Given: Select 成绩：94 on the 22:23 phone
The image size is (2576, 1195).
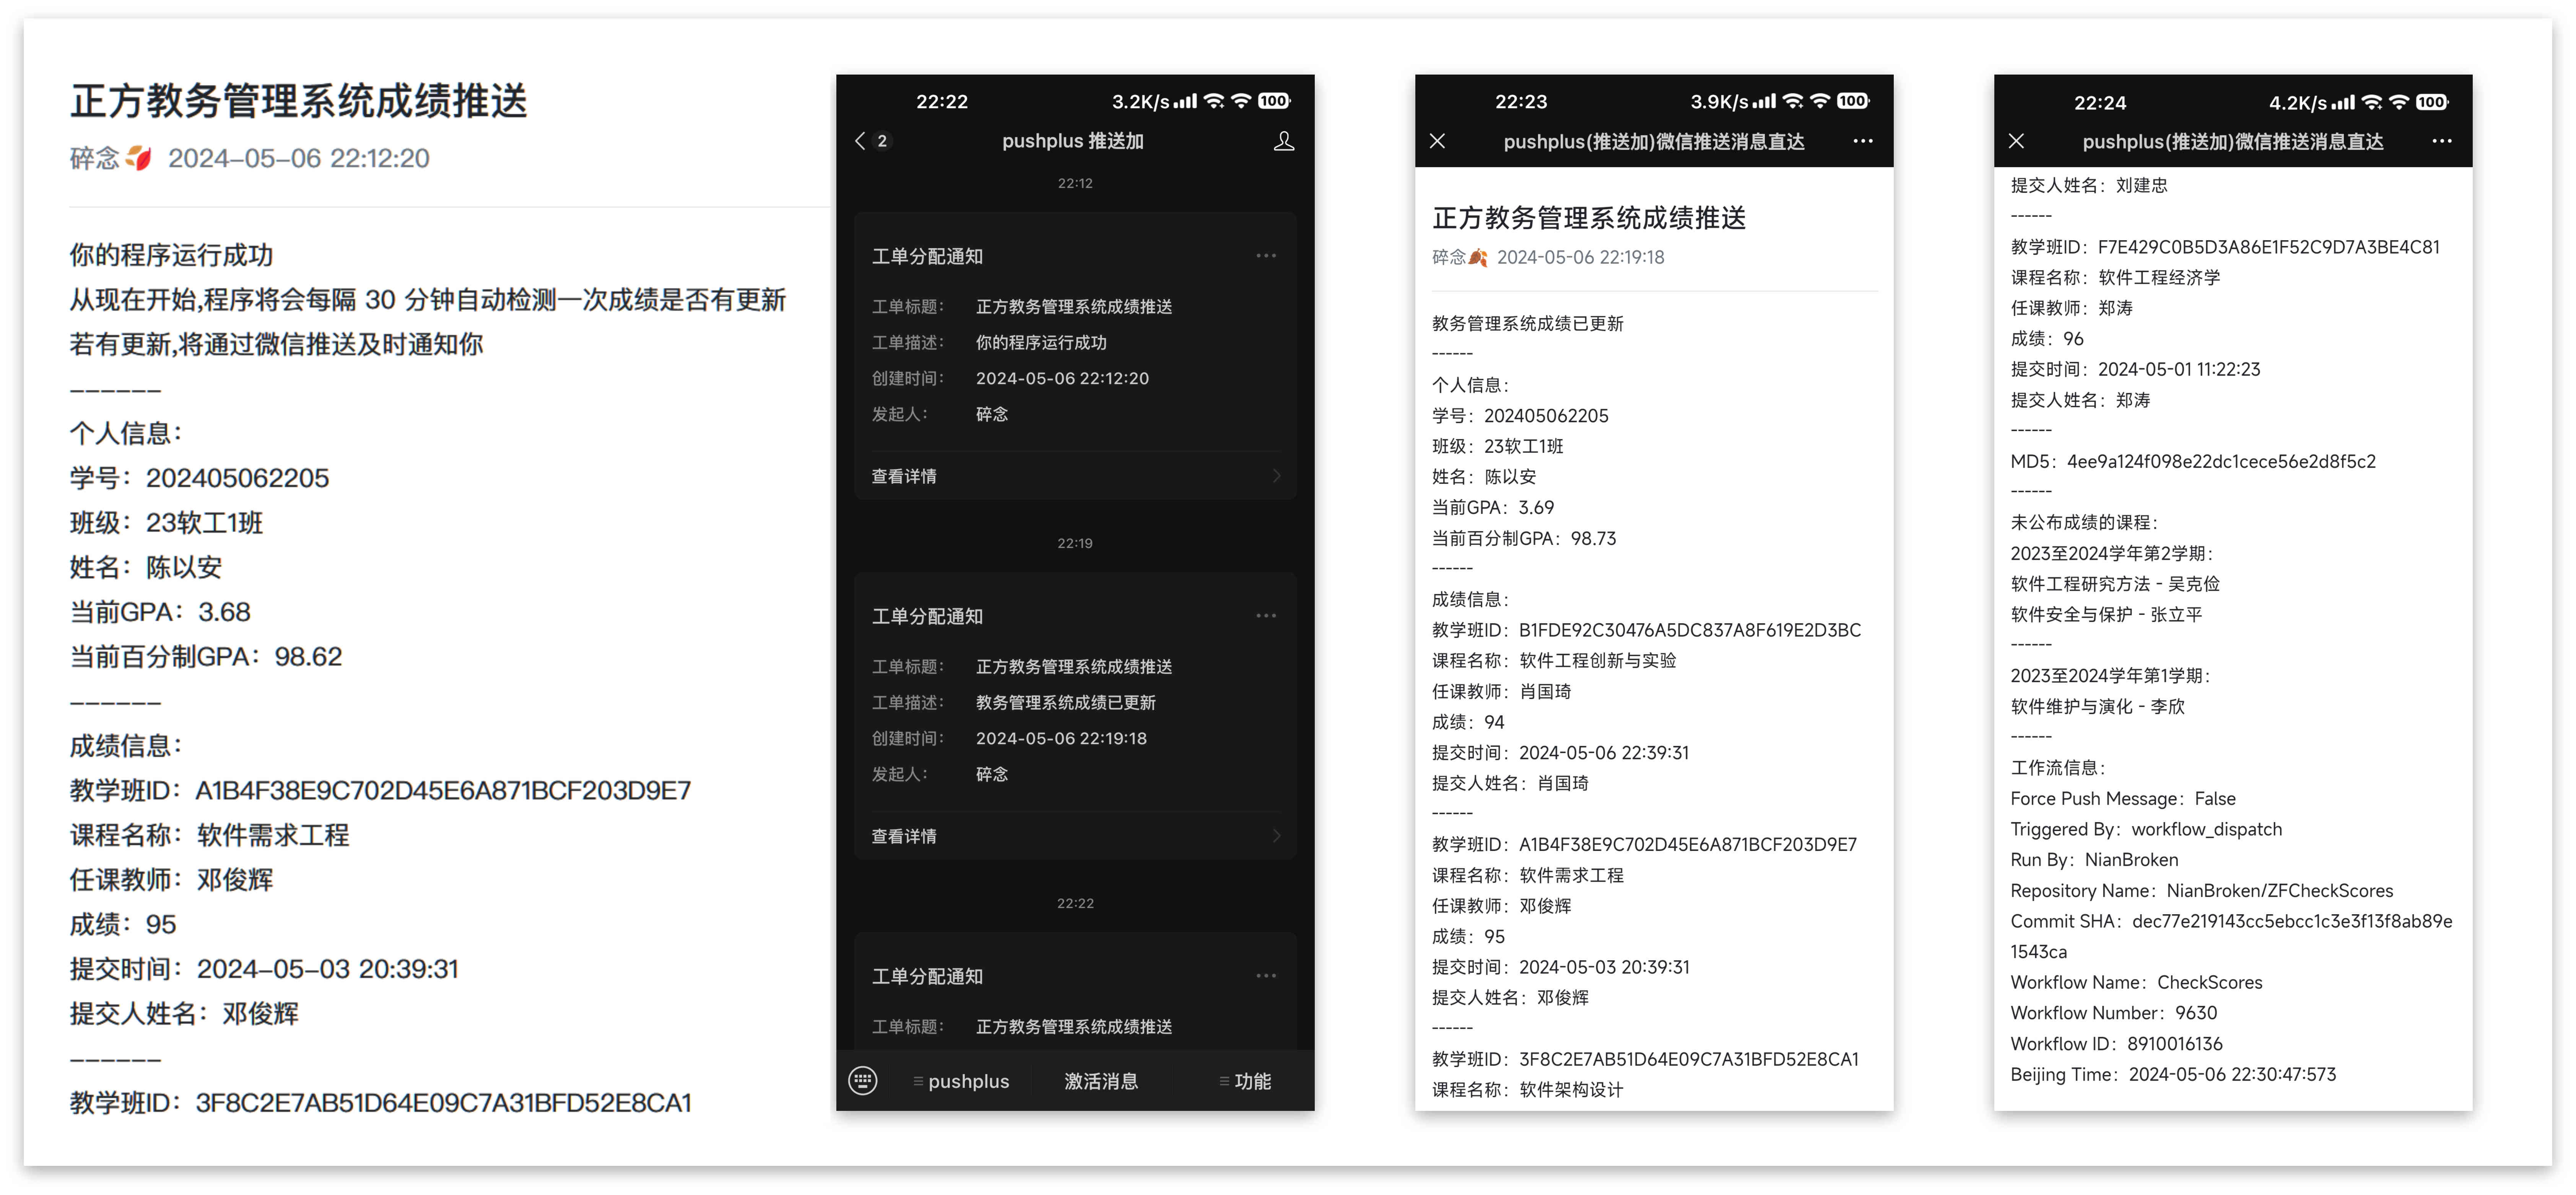Looking at the screenshot, I should tap(1468, 722).
